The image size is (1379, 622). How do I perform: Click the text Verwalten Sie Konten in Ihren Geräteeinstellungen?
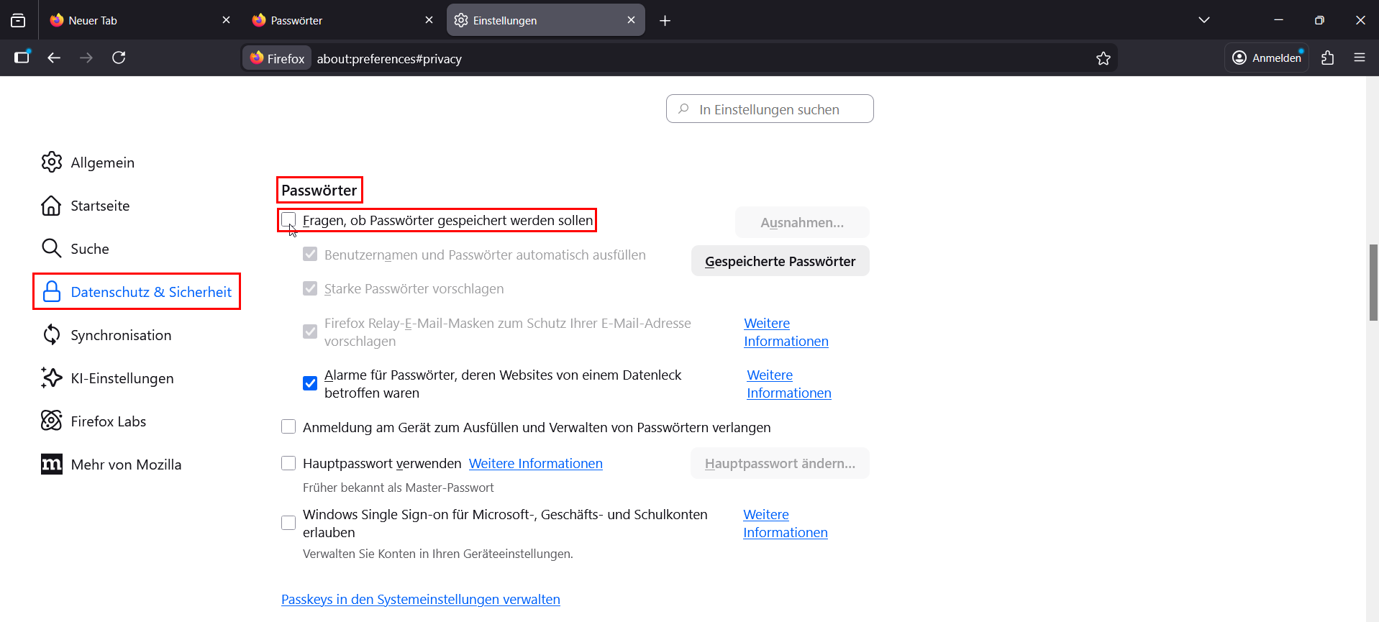point(438,554)
